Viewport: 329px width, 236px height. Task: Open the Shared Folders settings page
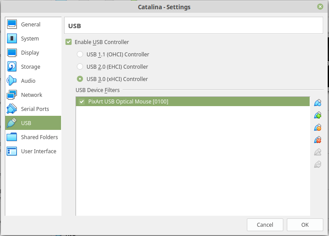(39, 137)
